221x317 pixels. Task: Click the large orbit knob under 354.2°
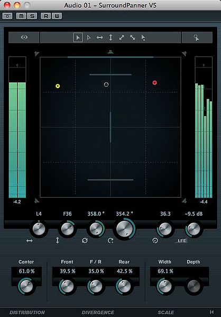click(124, 229)
